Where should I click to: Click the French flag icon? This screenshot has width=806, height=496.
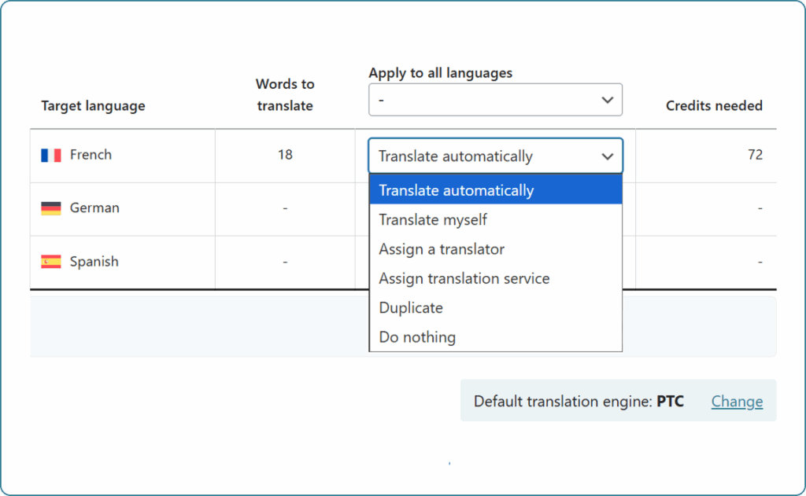(51, 156)
